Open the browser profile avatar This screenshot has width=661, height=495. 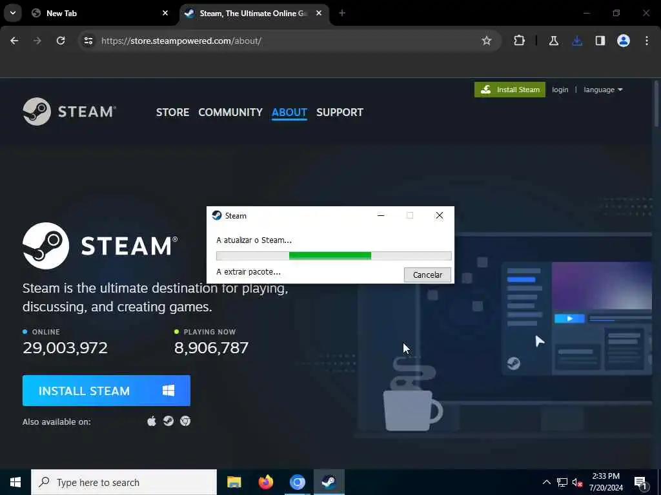tap(624, 41)
